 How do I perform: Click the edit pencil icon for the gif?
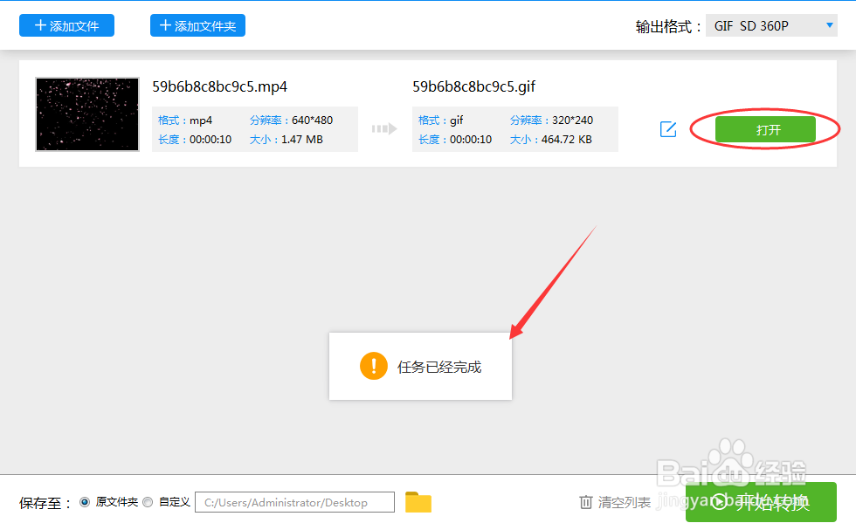point(668,129)
